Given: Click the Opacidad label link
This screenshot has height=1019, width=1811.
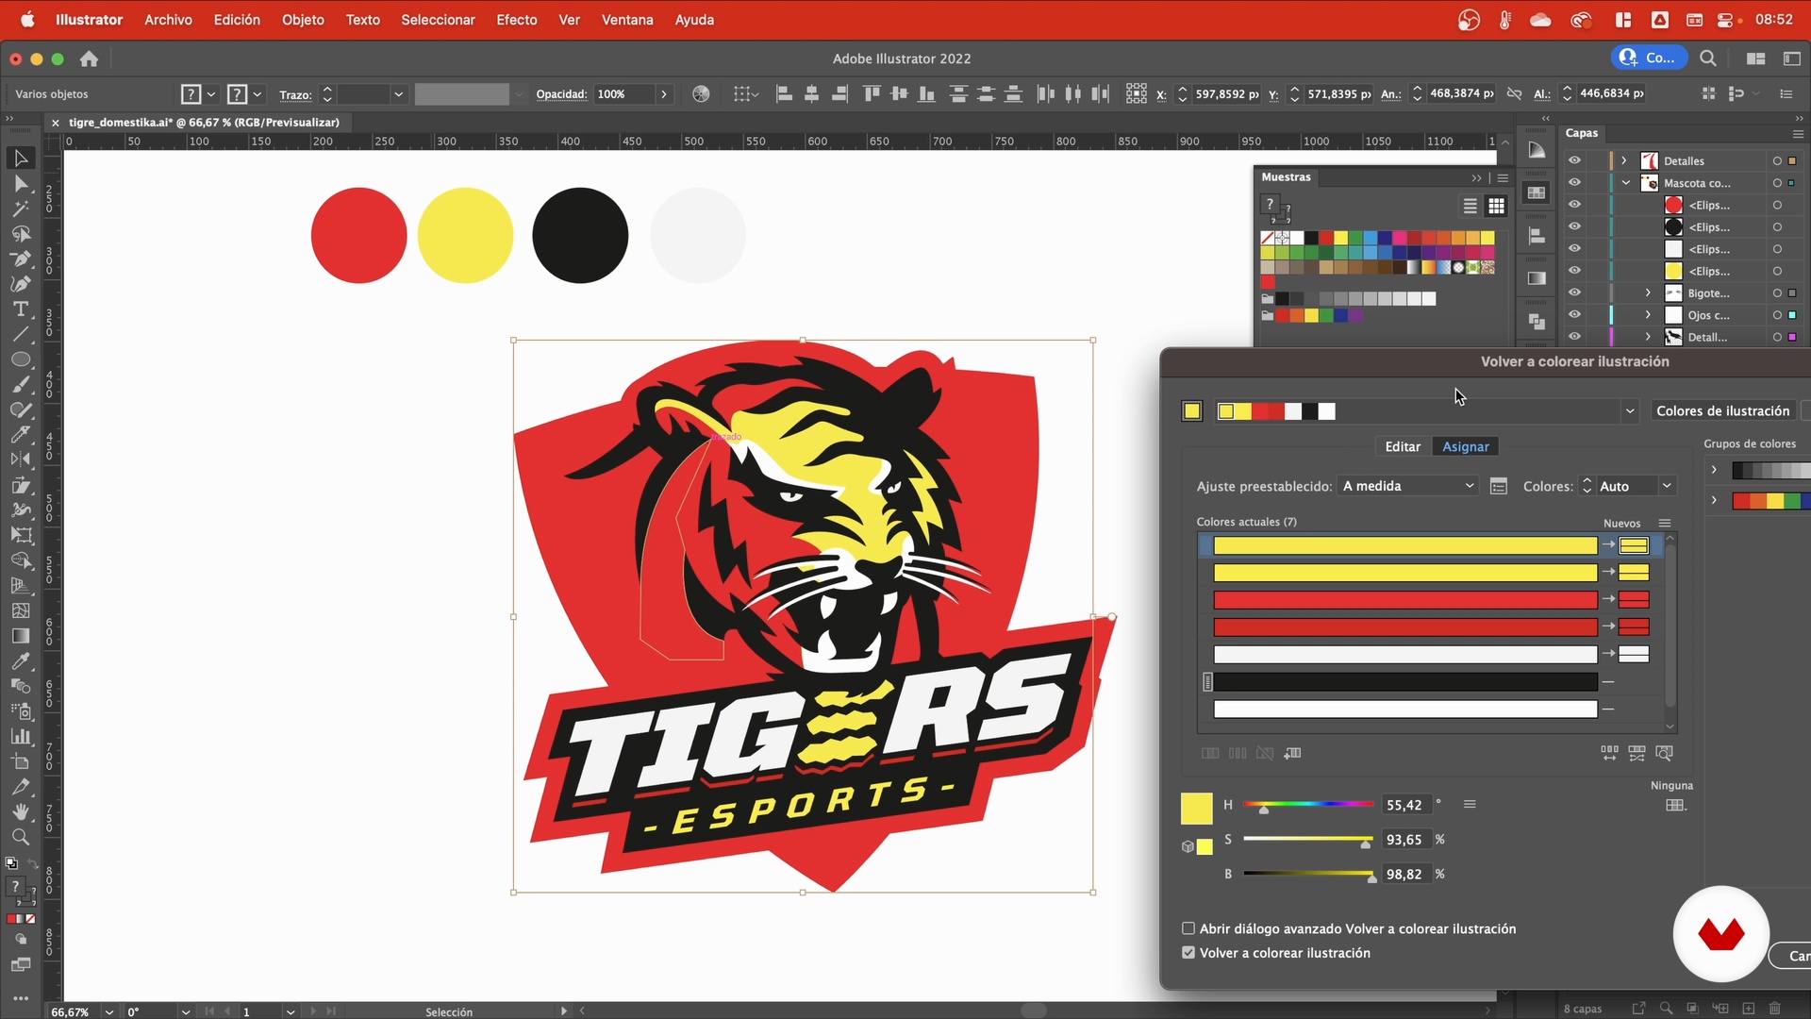Looking at the screenshot, I should click(561, 94).
